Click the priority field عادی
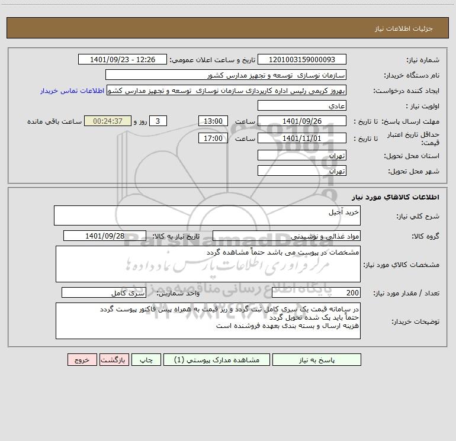Image resolution: width=456 pixels, height=441 pixels. (302, 105)
